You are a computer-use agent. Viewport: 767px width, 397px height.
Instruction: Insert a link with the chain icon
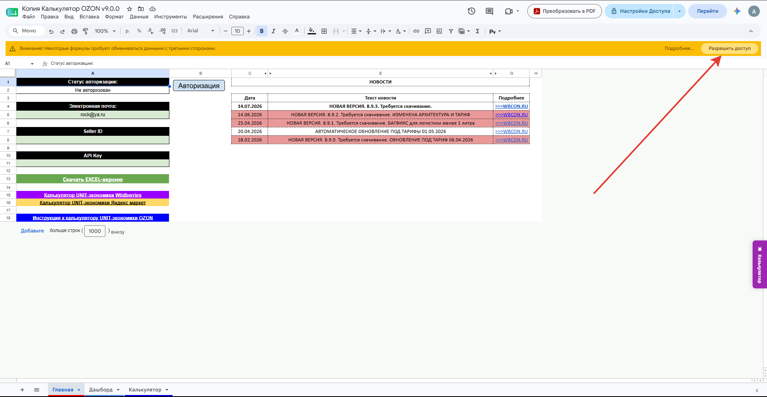click(x=416, y=31)
